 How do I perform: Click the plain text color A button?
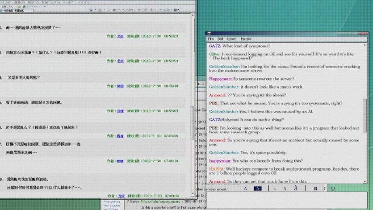[x=245, y=189]
